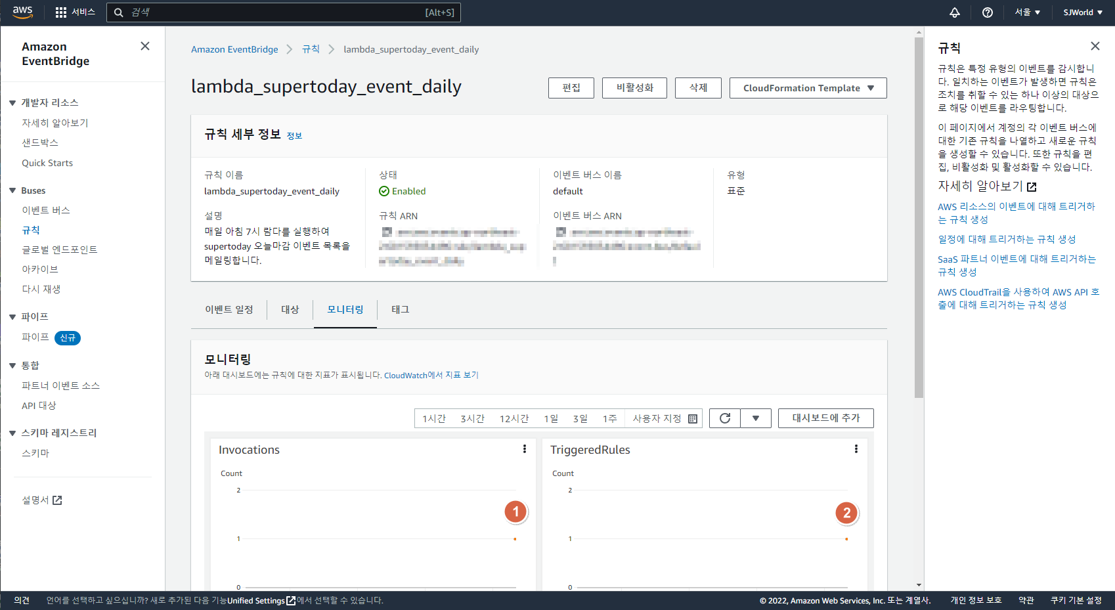
Task: Open 스키마 in the sidebar
Action: click(x=35, y=453)
